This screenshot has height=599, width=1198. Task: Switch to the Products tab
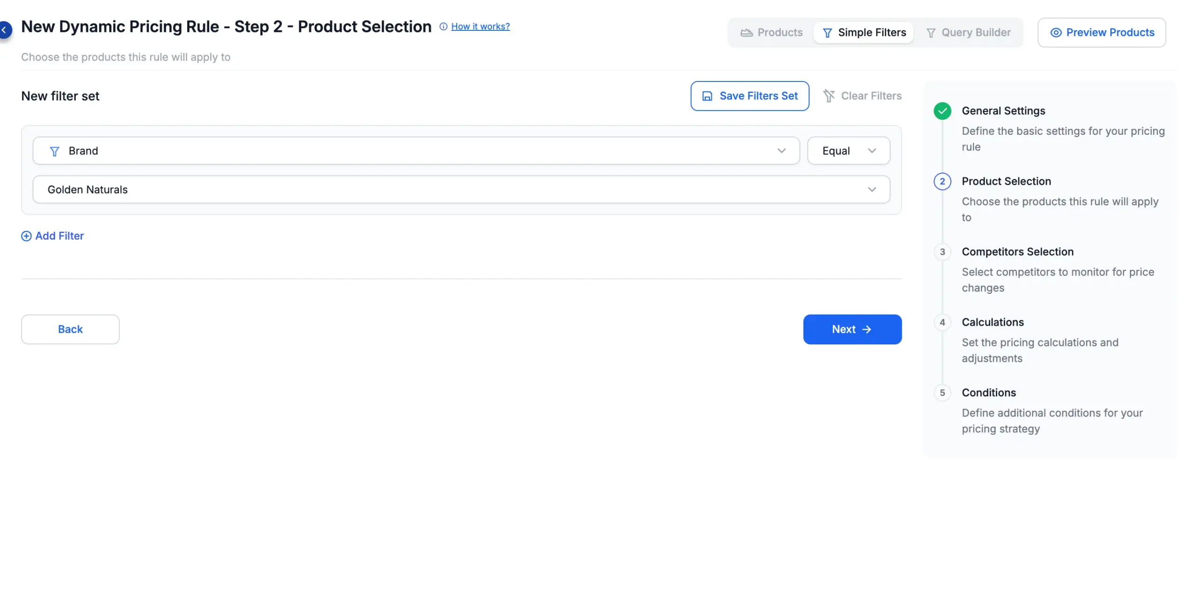tap(771, 33)
